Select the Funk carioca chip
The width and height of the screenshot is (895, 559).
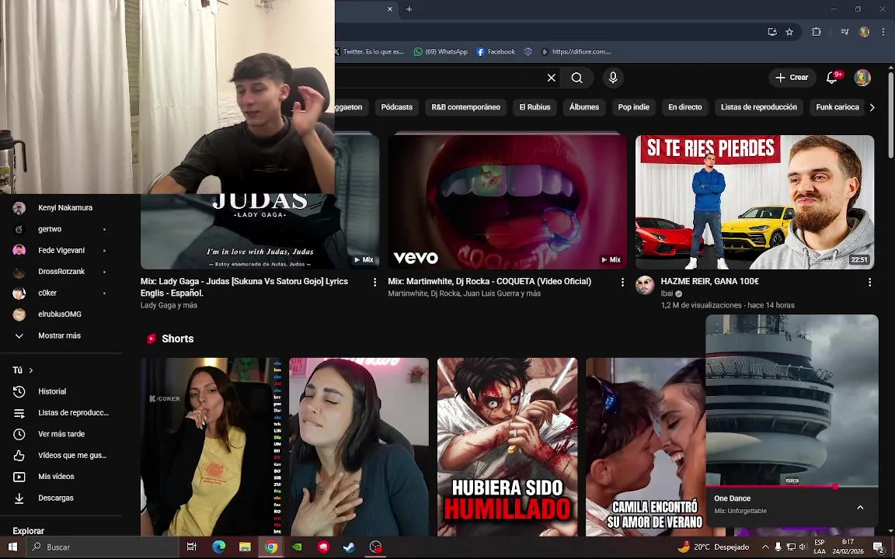(x=838, y=107)
